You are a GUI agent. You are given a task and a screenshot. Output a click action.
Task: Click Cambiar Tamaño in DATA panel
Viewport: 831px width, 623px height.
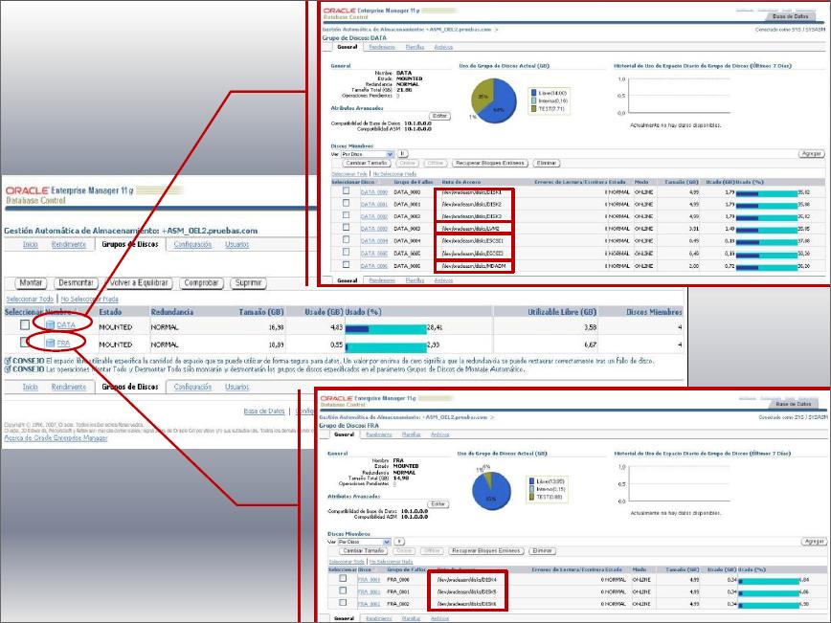click(367, 163)
